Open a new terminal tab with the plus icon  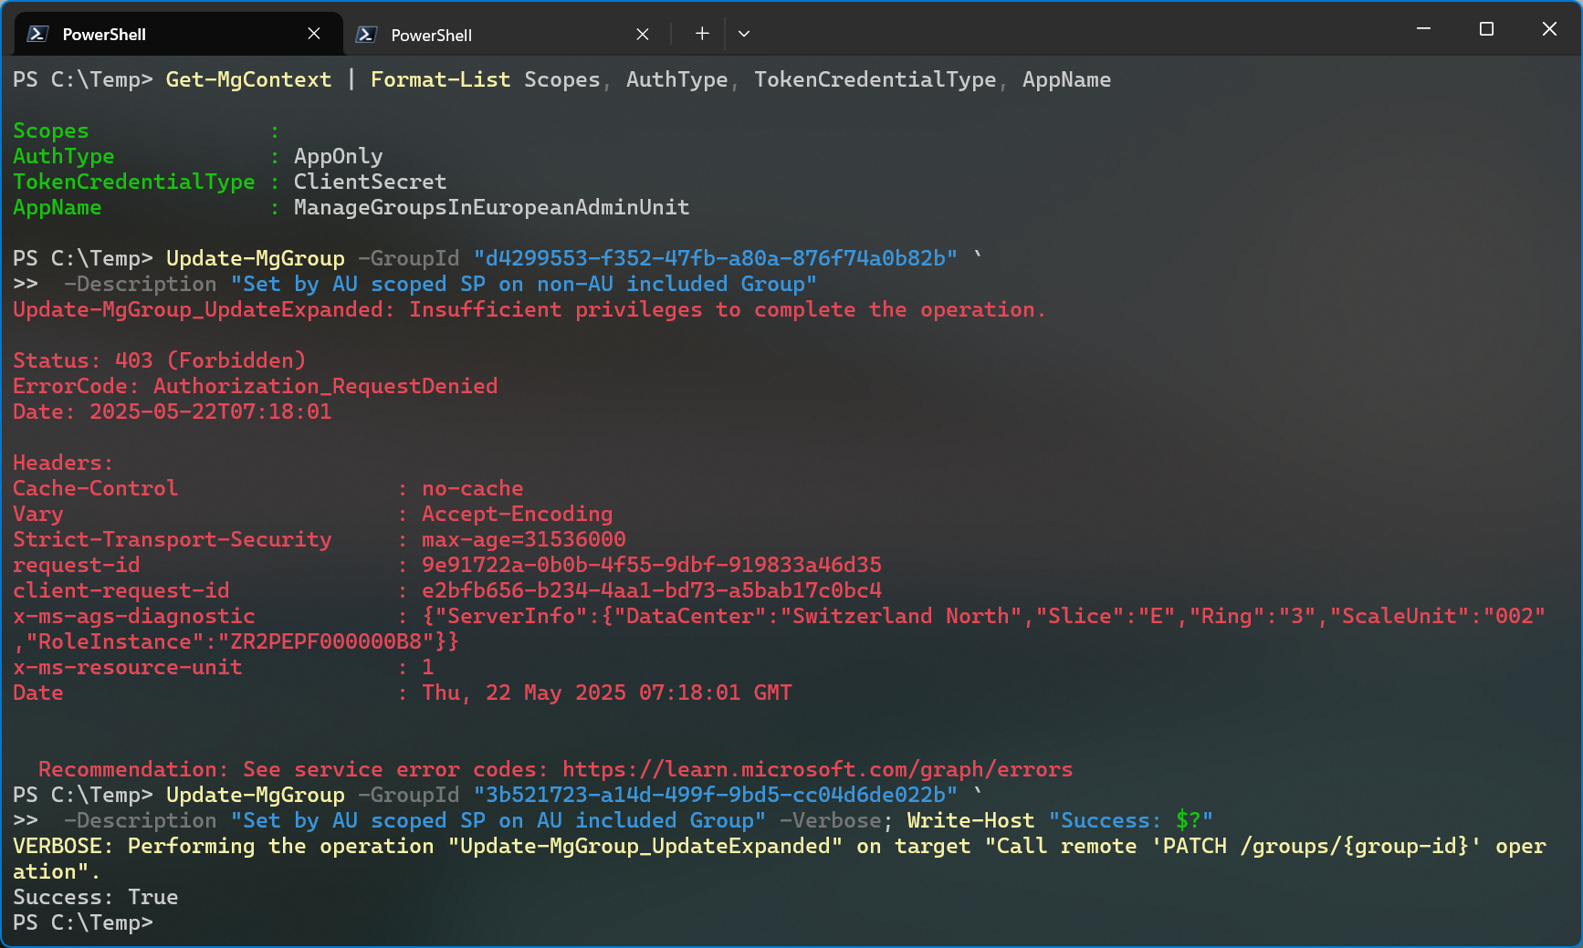pos(701,33)
